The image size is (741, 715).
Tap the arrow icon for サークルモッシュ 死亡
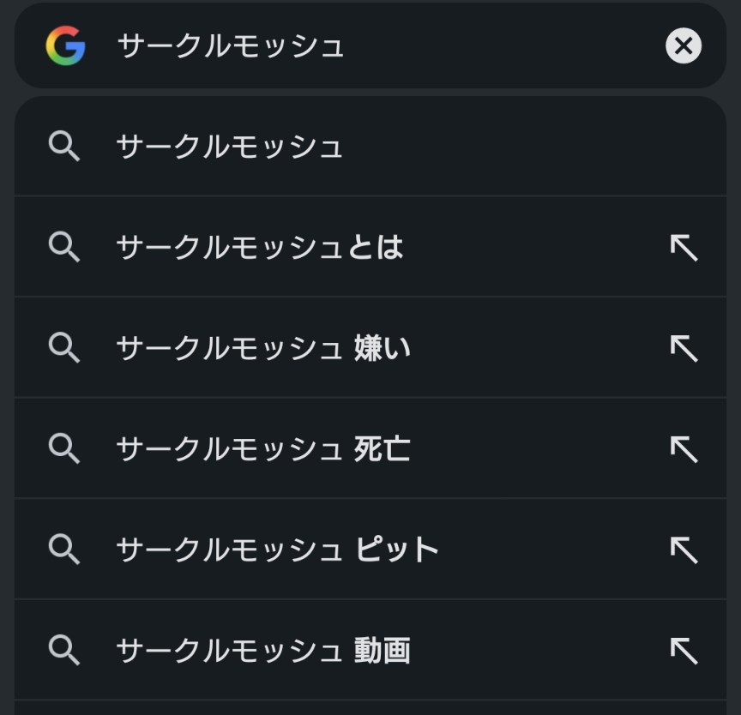tap(684, 448)
